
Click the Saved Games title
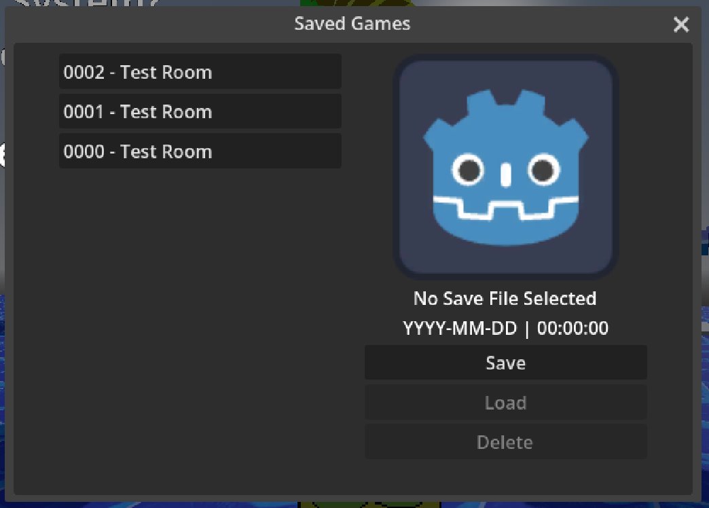(x=352, y=24)
